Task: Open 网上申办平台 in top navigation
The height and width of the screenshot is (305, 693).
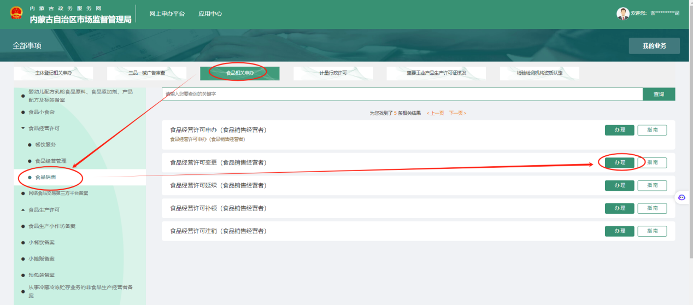Action: [167, 14]
